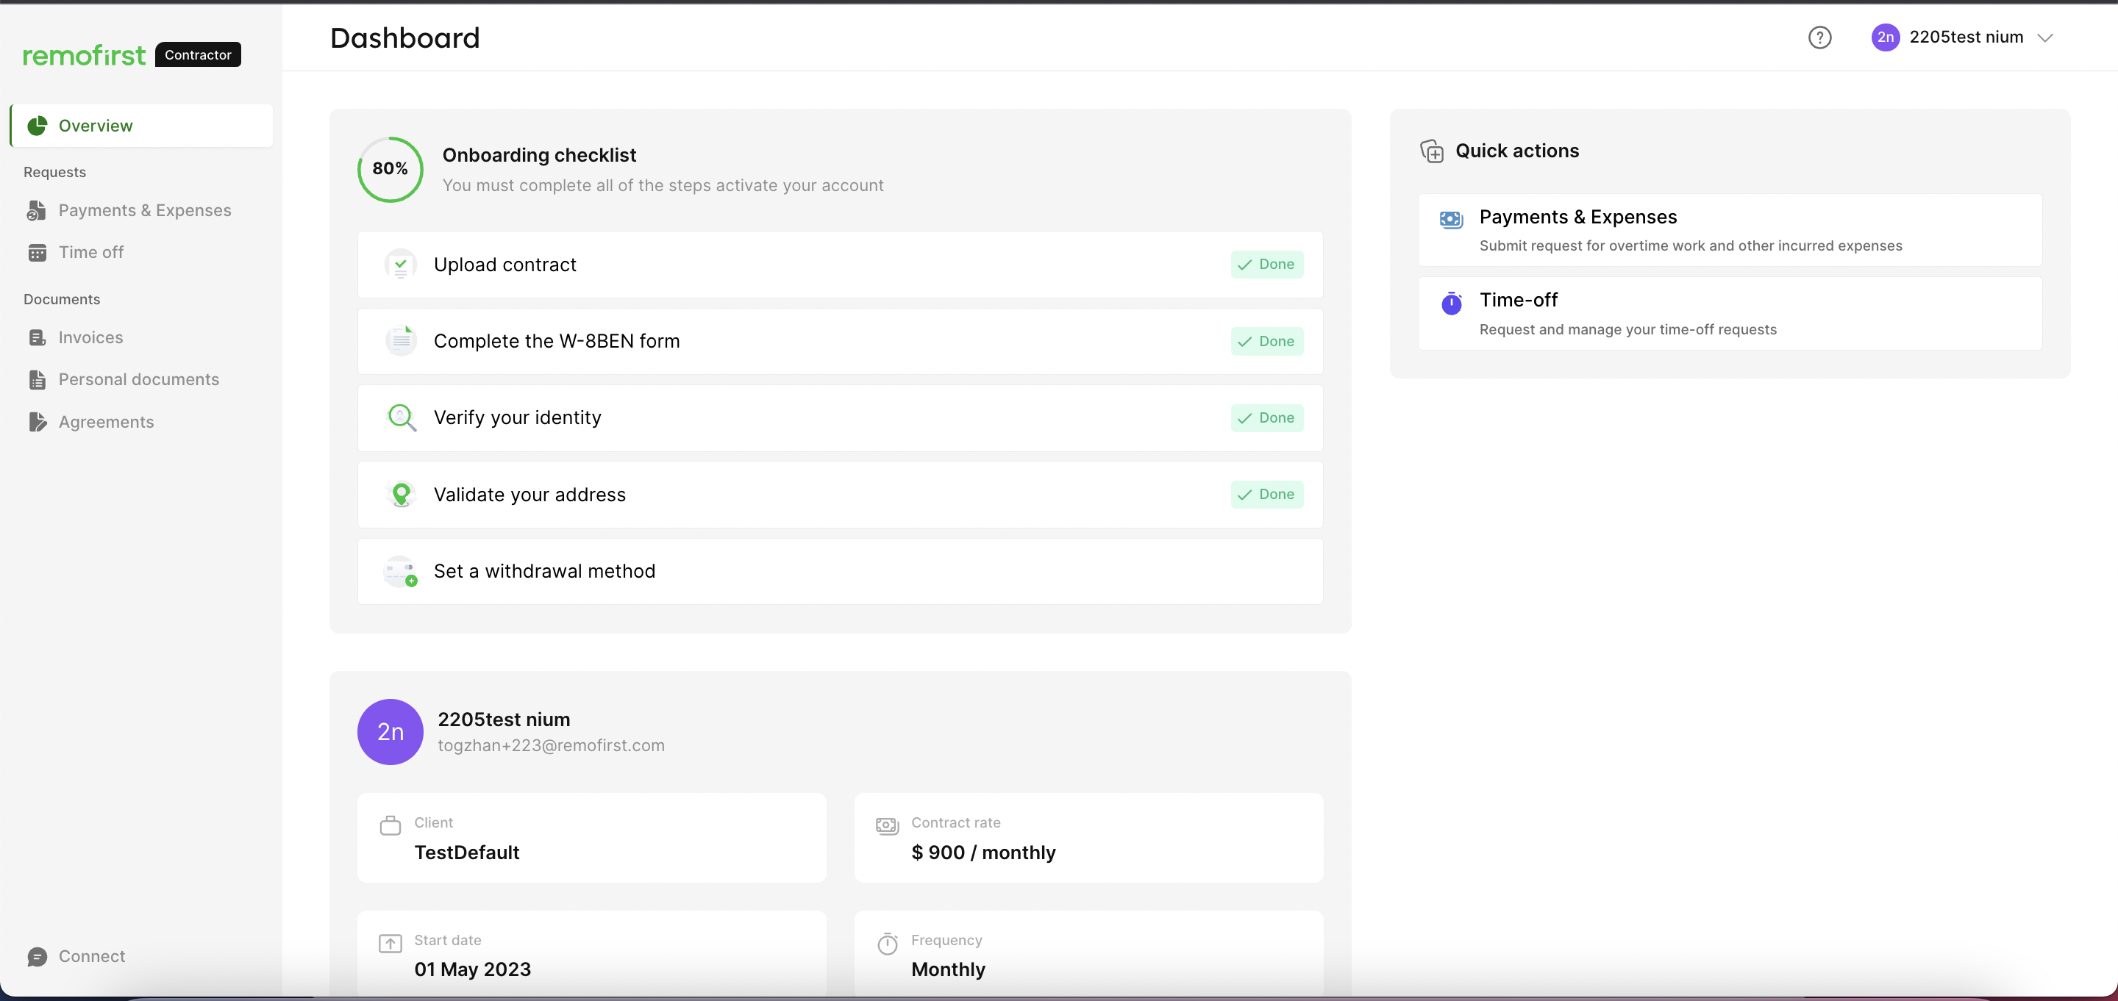Image resolution: width=2118 pixels, height=1001 pixels.
Task: Click the 01 May 2023 start date
Action: pos(472,969)
